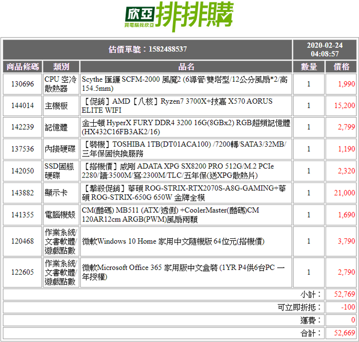Select subtotal value 52,769
Screen dimensions: 359x342
pyautogui.click(x=345, y=294)
